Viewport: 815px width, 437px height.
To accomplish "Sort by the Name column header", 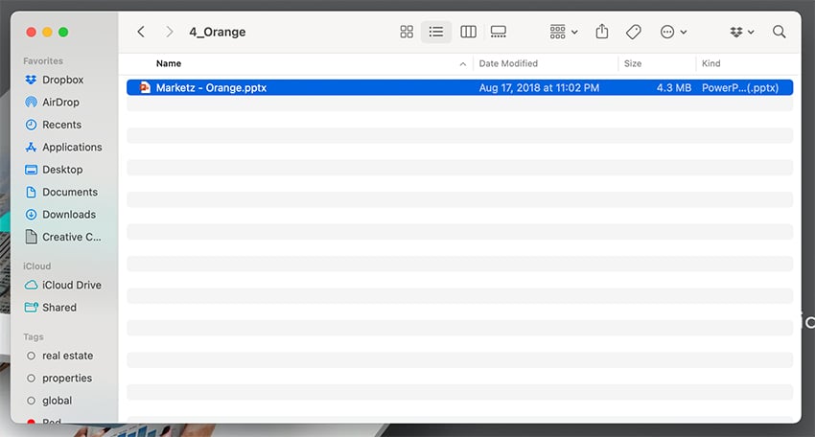I will 169,63.
